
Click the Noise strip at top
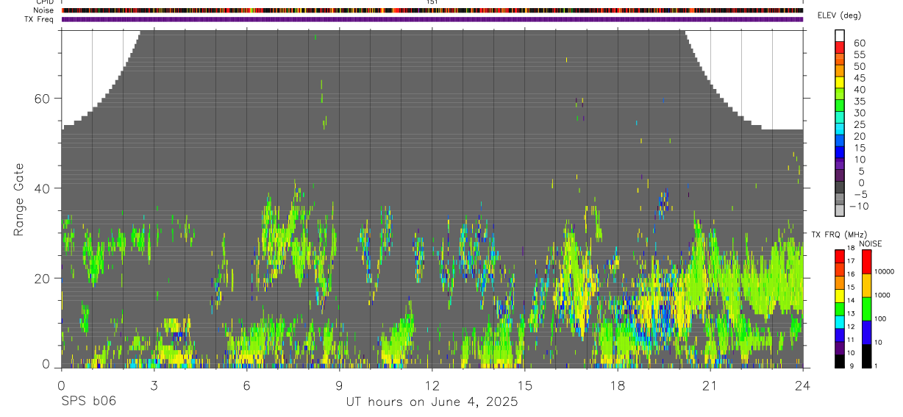click(432, 11)
